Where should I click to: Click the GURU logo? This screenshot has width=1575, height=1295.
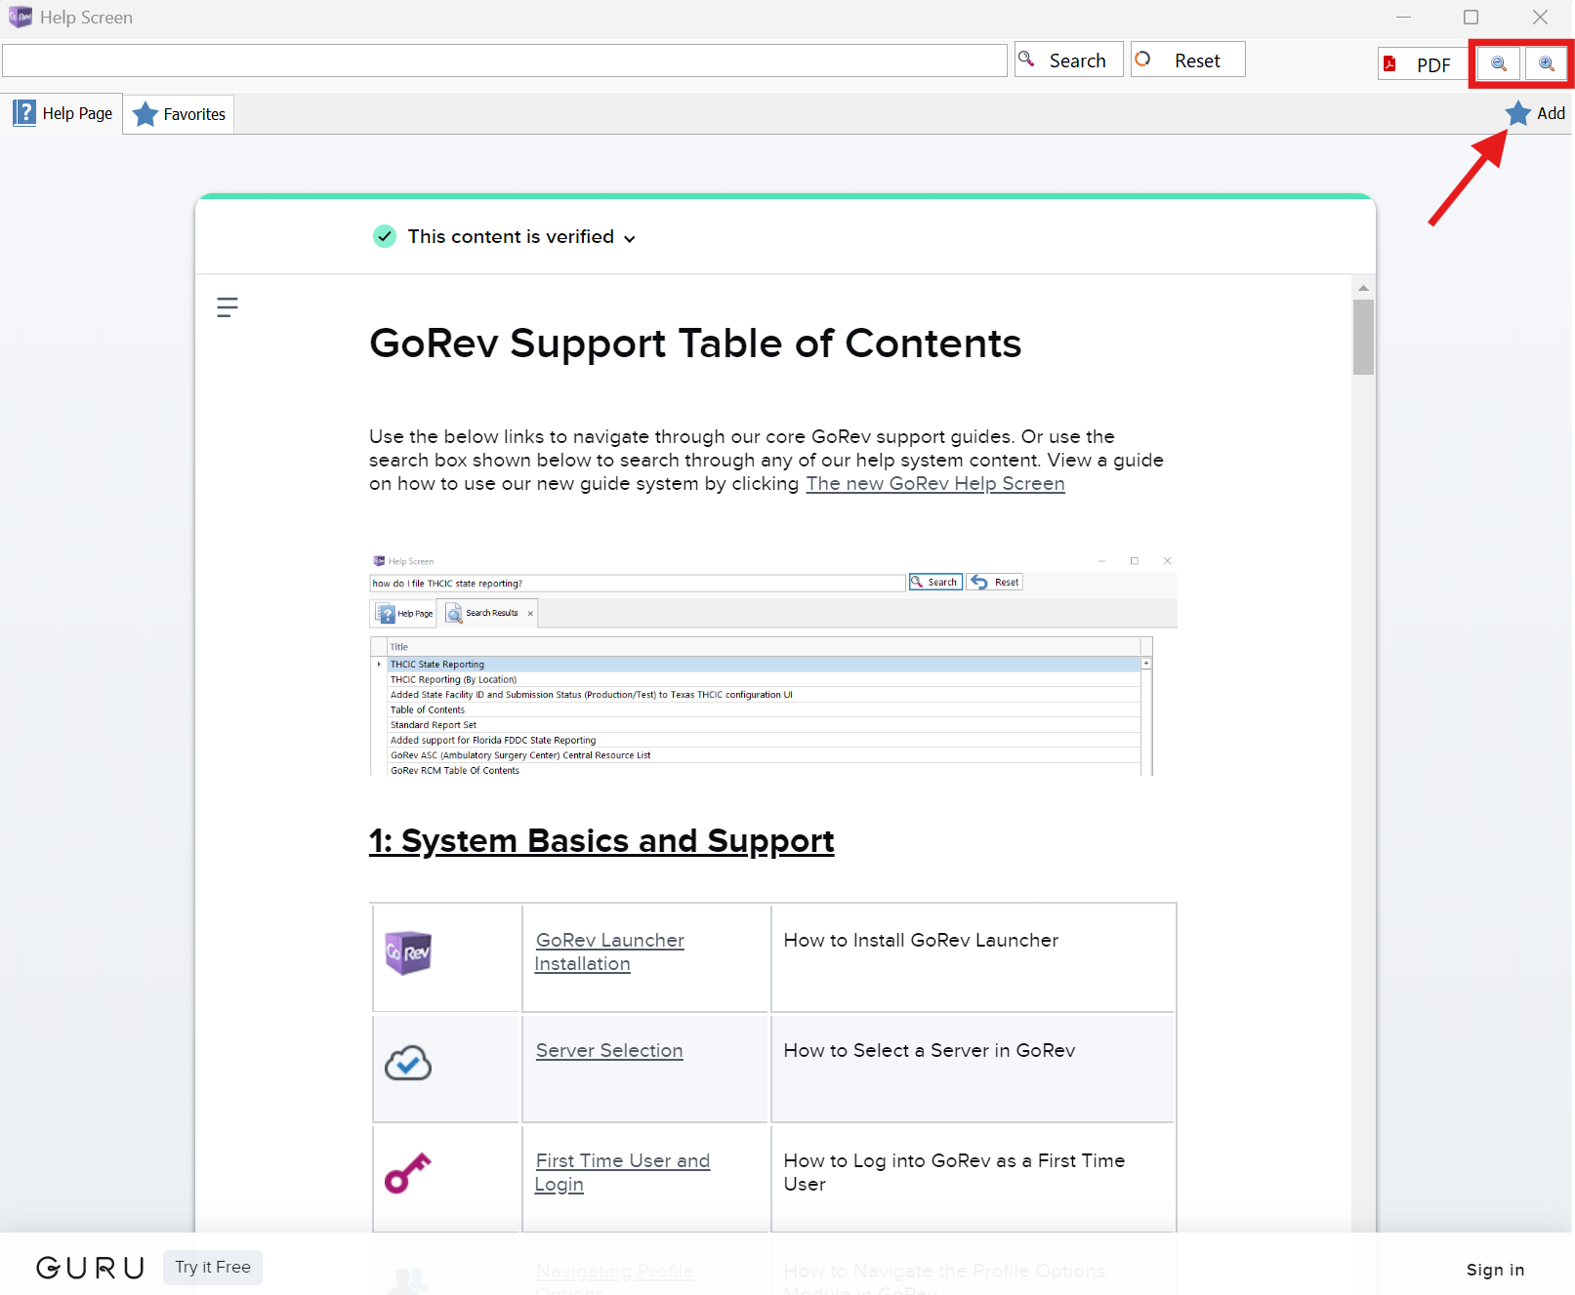pos(91,1268)
